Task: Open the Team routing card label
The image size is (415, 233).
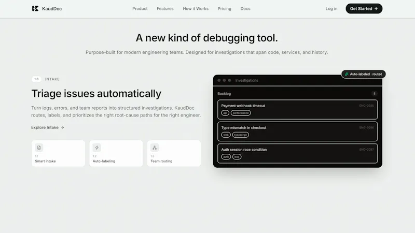Action: coord(161,161)
